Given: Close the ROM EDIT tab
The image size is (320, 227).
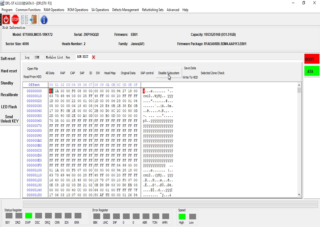Looking at the screenshot, I should tap(94, 57).
